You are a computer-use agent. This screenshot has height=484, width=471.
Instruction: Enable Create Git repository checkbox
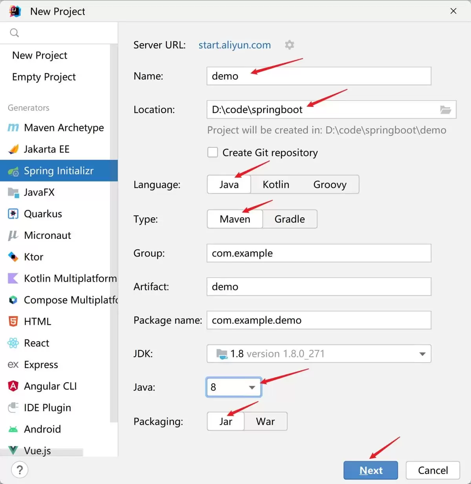click(x=212, y=152)
